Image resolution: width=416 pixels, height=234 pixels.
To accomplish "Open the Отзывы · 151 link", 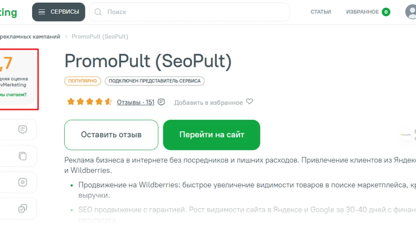I will click(x=136, y=102).
